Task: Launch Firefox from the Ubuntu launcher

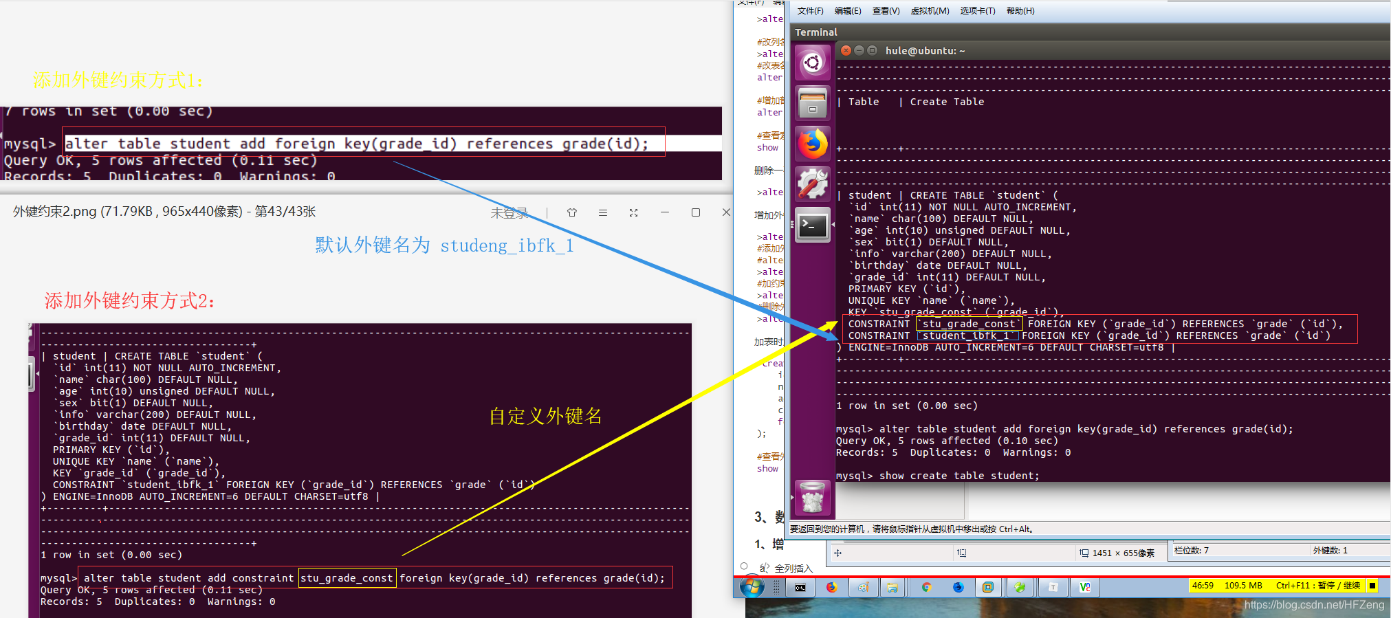Action: (813, 144)
